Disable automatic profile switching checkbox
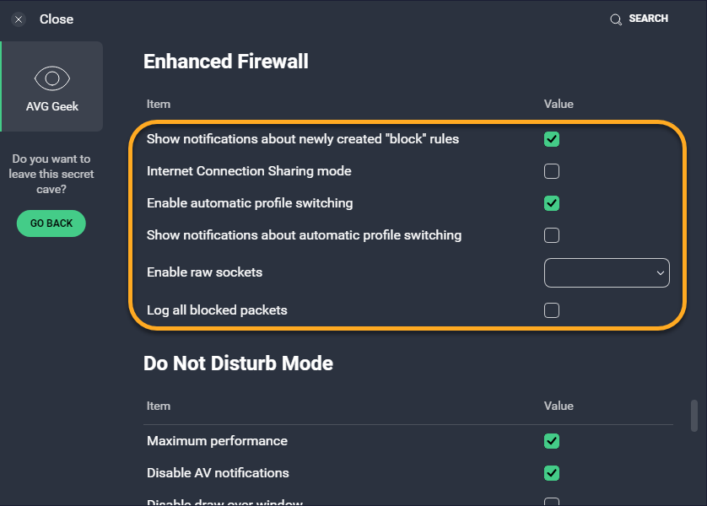This screenshot has width=707, height=506. pos(552,203)
